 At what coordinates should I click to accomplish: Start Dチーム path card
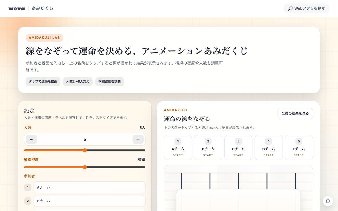pos(269,148)
